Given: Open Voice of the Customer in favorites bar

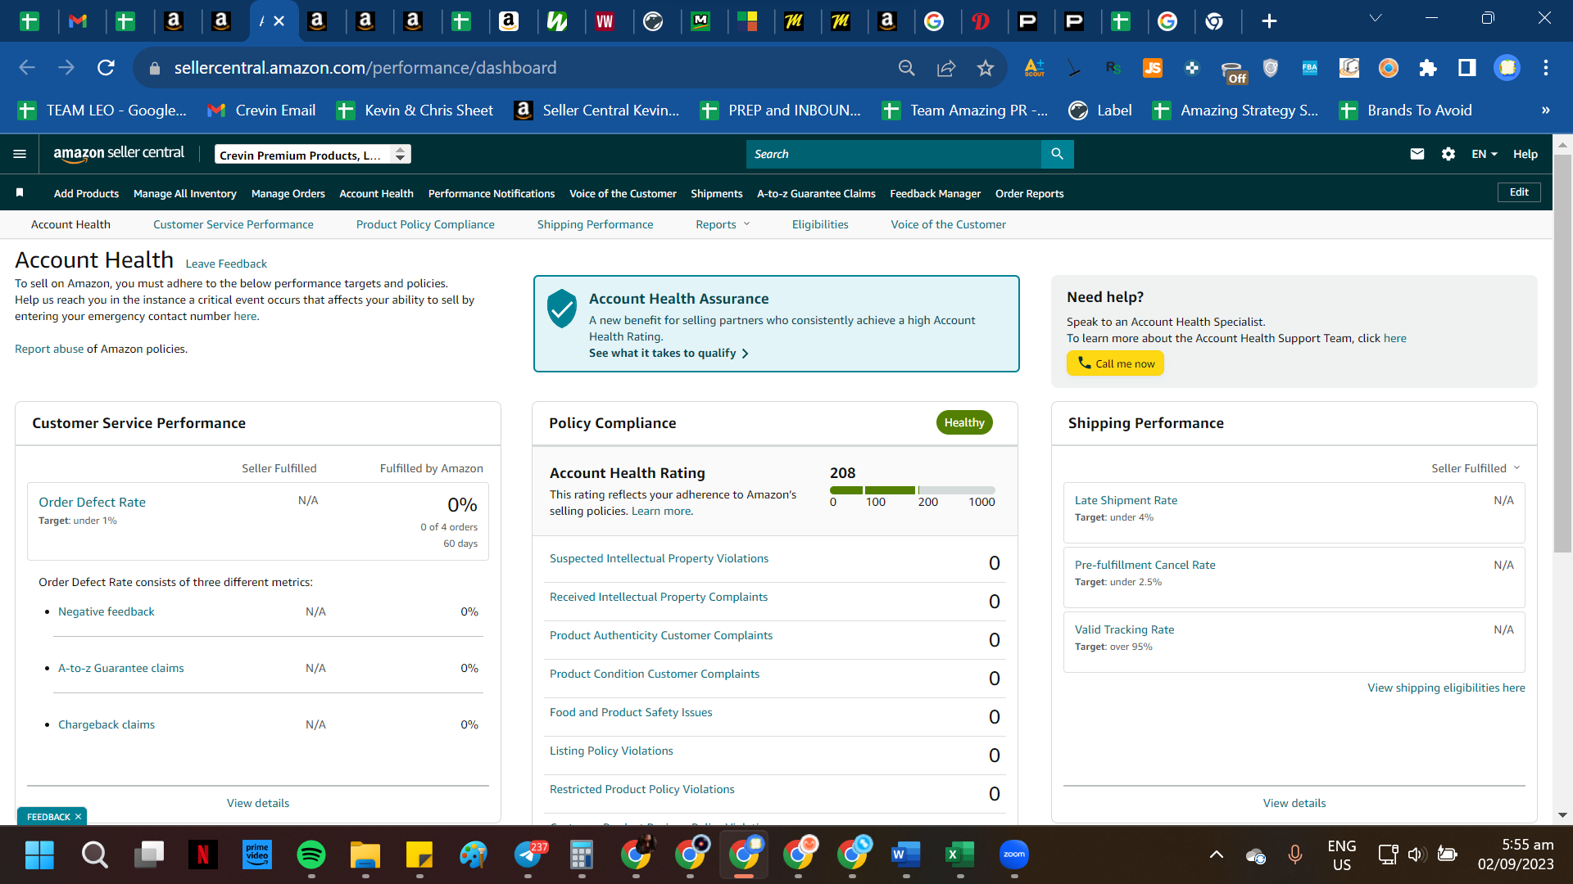Looking at the screenshot, I should point(623,194).
